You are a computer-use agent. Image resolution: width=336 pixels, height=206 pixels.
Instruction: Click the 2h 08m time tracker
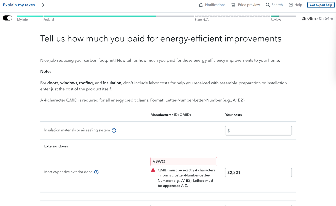click(308, 19)
